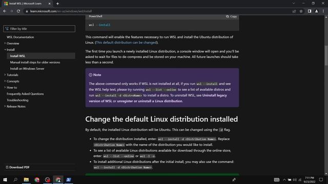Open the share page icon in address bar
Viewport: 328px width, 184px height.
294,11
